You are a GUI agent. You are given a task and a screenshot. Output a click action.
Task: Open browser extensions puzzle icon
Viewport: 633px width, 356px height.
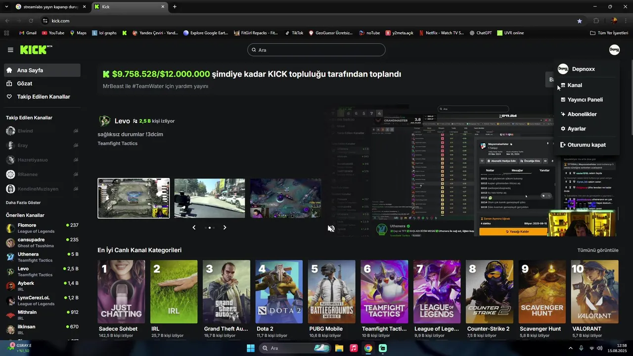[x=596, y=21]
